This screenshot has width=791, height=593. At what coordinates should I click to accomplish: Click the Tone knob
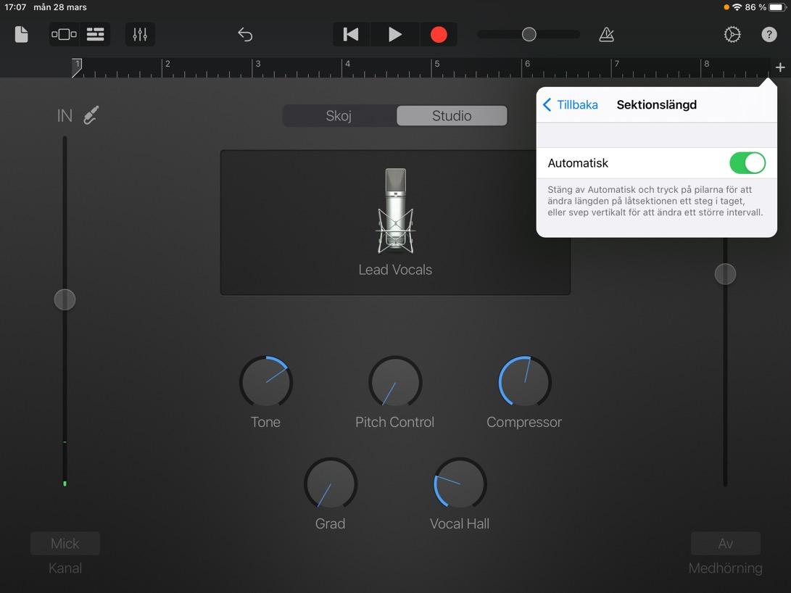point(266,382)
